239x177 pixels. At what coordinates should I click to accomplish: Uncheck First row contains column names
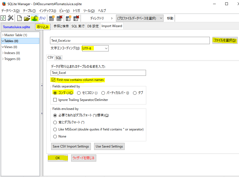53,80
